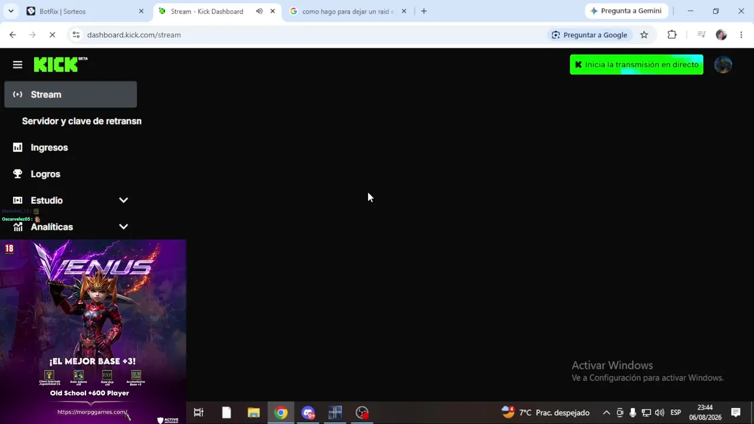Switch to the Google search tab
754x424 pixels.
tap(348, 11)
